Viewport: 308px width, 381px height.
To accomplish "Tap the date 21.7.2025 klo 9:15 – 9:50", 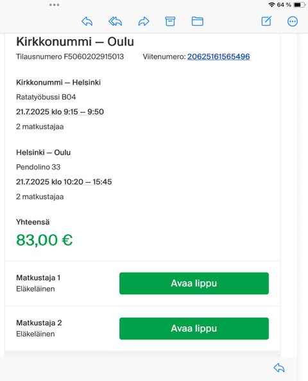I will click(60, 112).
